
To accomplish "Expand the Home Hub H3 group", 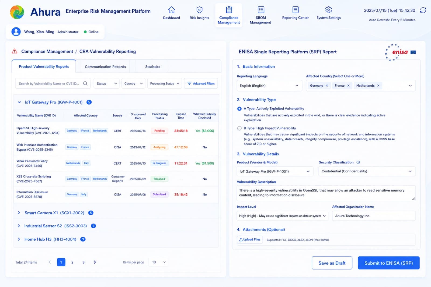I will [19, 239].
